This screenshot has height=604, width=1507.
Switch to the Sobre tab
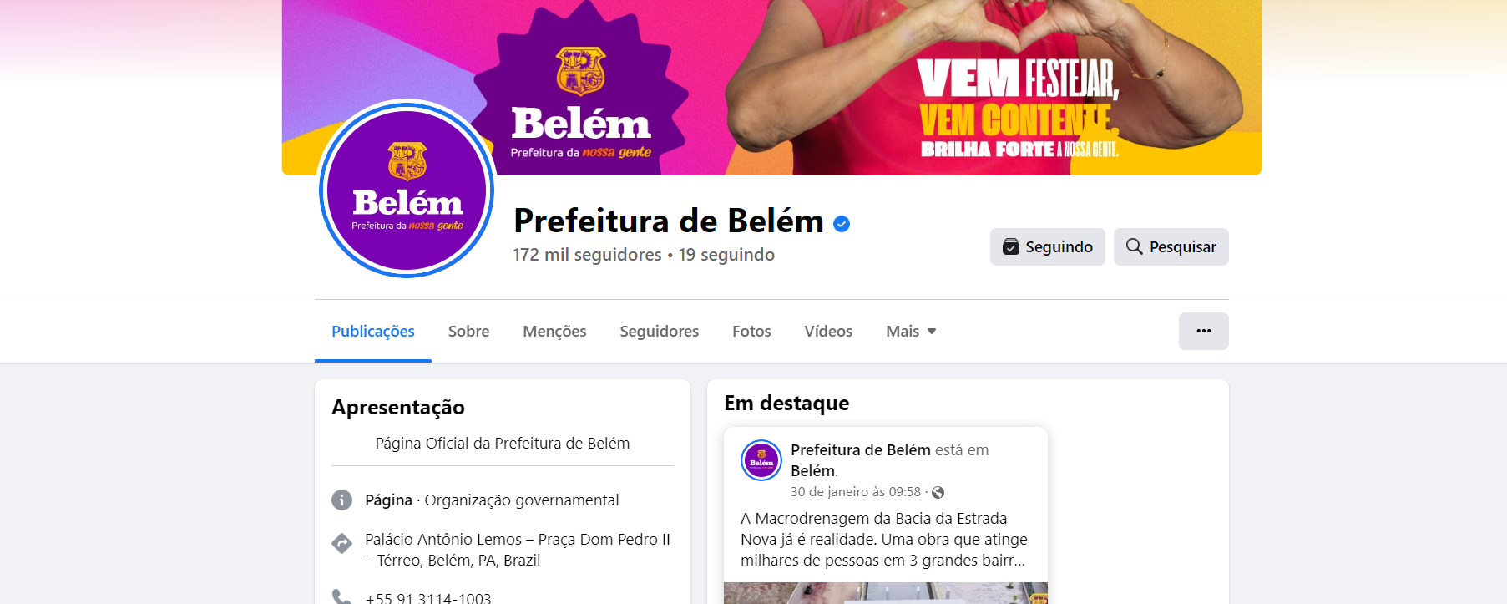(x=468, y=332)
